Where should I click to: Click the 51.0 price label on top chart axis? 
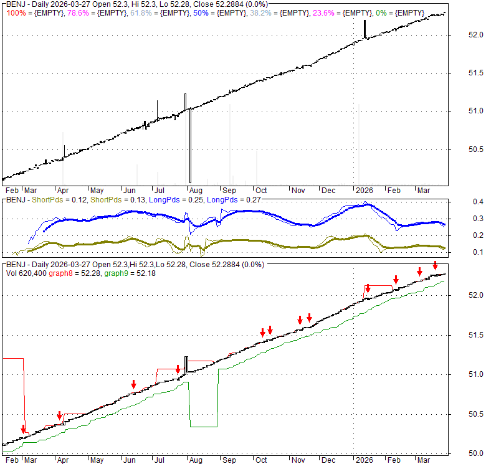click(475, 111)
